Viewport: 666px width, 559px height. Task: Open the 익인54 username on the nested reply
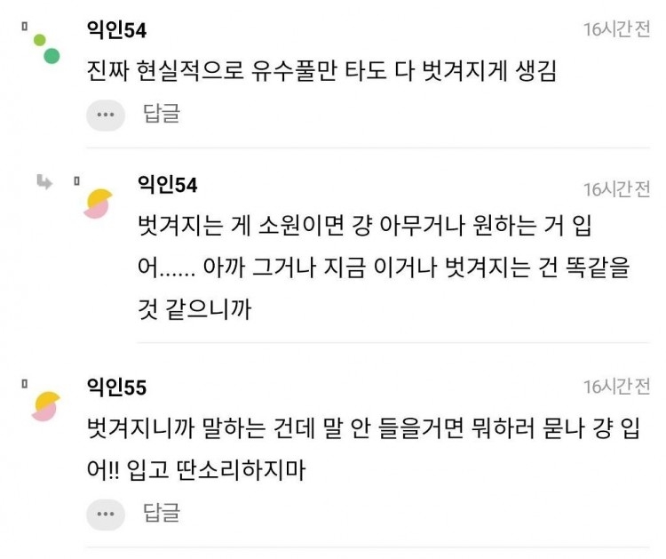tap(167, 185)
